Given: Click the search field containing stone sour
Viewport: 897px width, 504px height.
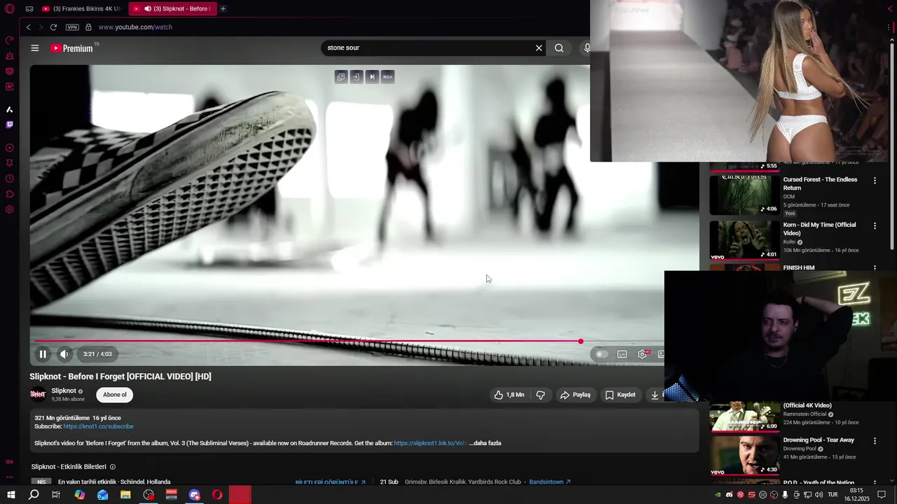Looking at the screenshot, I should (x=427, y=48).
